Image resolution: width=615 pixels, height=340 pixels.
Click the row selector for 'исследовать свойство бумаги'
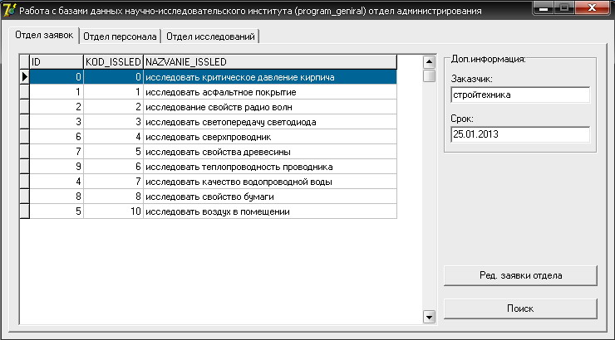(x=24, y=197)
